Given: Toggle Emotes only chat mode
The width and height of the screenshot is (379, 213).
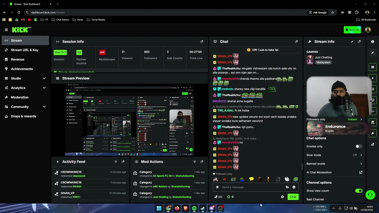Looking at the screenshot, I should pyautogui.click(x=359, y=146).
